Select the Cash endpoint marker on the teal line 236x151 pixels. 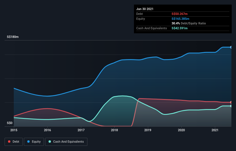[231, 106]
